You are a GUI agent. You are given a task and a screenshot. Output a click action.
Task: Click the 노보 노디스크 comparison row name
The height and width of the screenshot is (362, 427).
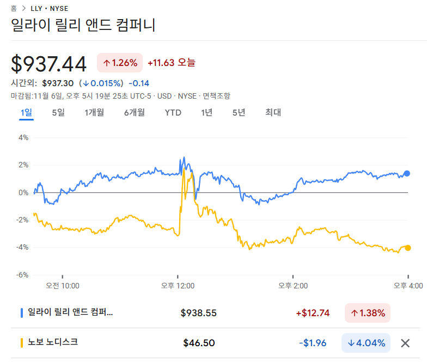[53, 342]
